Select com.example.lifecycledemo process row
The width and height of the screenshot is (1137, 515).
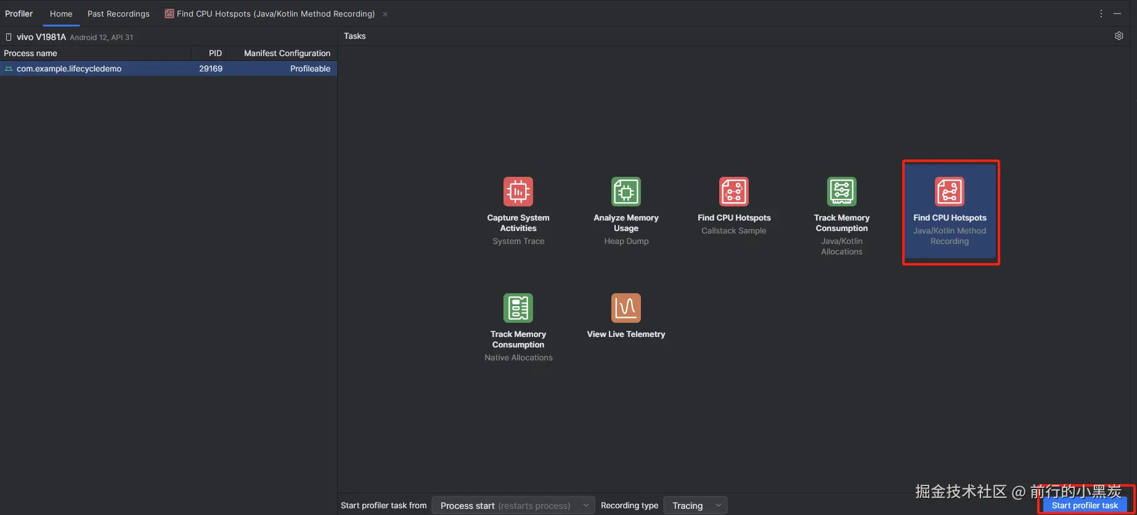(x=168, y=68)
